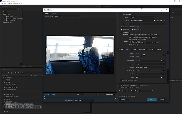Toggle the Export Video checkbox
Image resolution: width=182 pixels, height=114 pixels.
(122, 29)
